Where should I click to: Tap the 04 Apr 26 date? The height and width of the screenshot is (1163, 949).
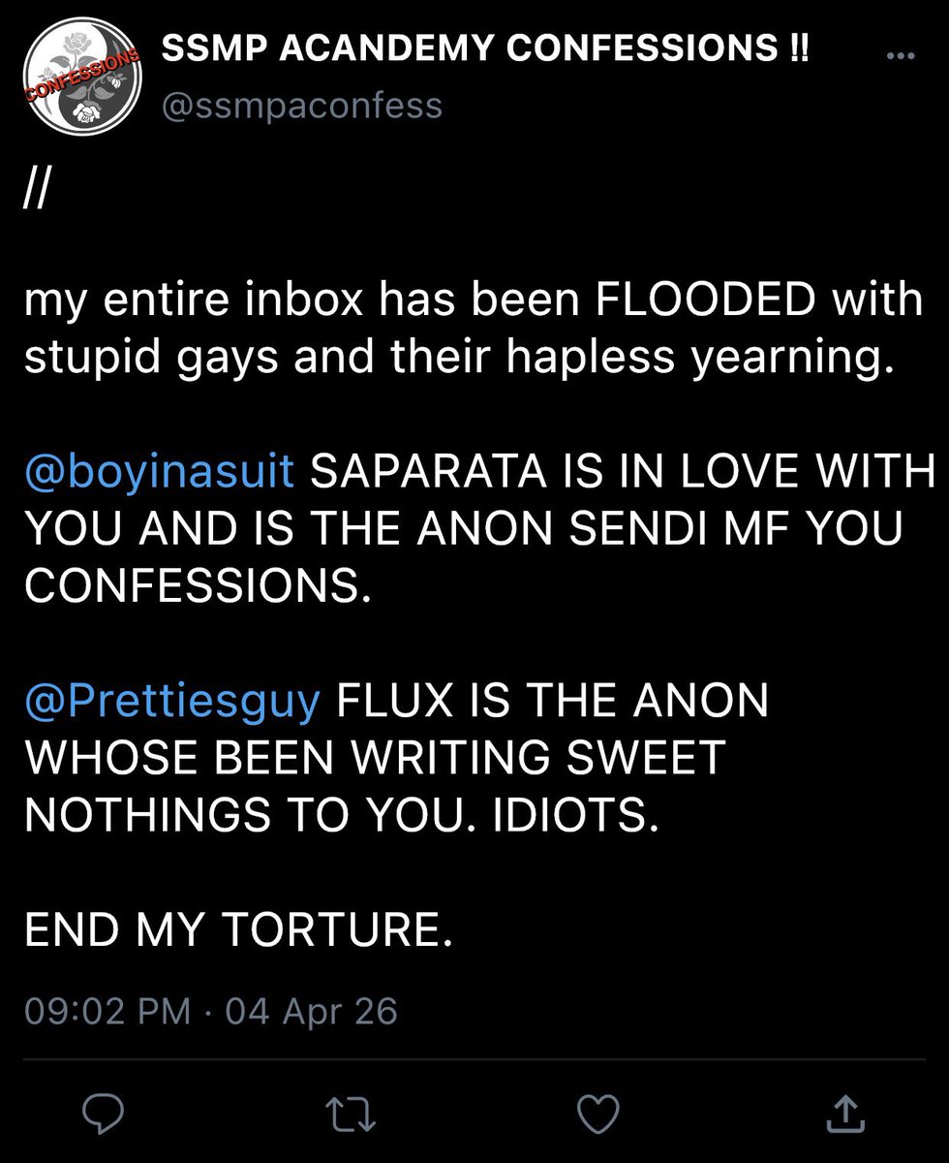point(312,1012)
